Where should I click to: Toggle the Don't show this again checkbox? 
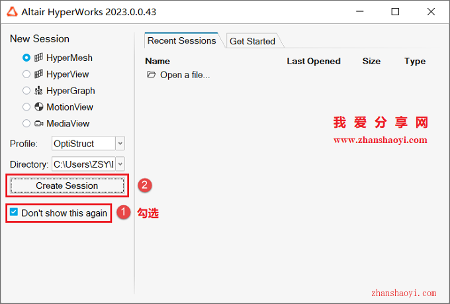[13, 212]
